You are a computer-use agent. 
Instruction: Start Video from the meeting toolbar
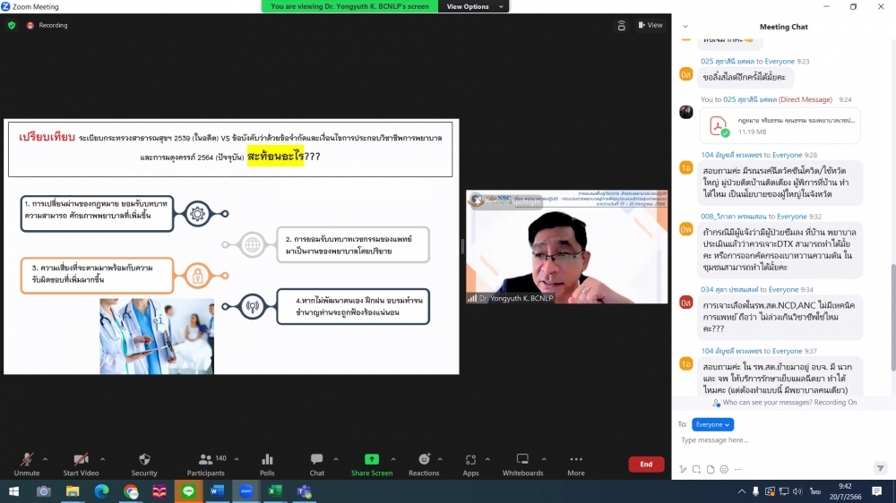[x=81, y=463]
